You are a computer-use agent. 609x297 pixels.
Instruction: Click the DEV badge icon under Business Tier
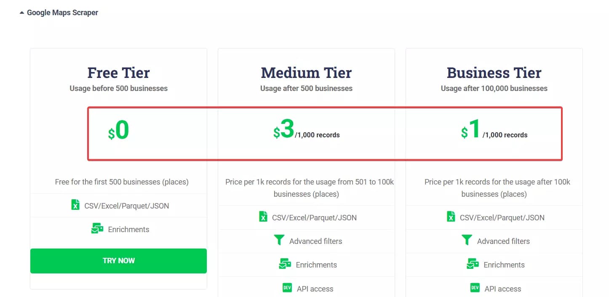click(475, 288)
